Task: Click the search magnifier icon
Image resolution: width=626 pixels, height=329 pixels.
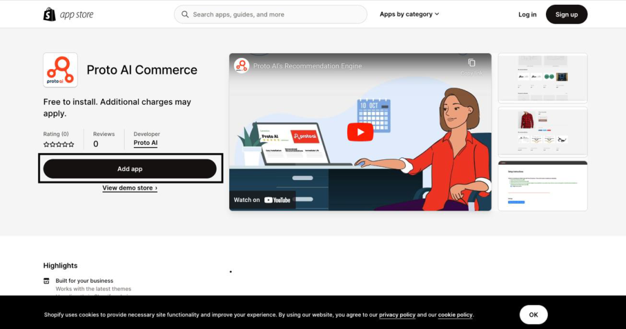Action: pos(185,15)
